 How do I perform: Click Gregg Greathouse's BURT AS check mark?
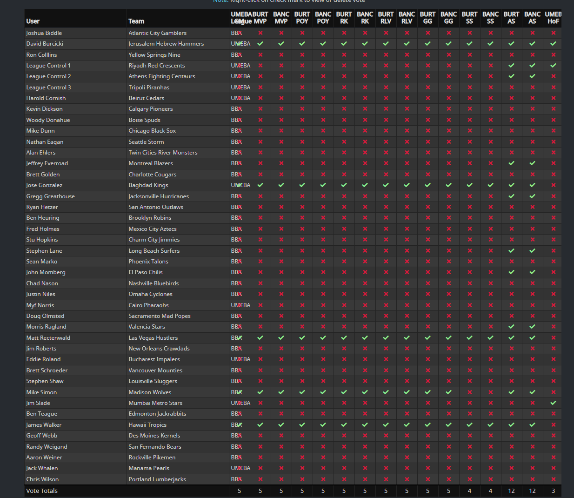(511, 196)
